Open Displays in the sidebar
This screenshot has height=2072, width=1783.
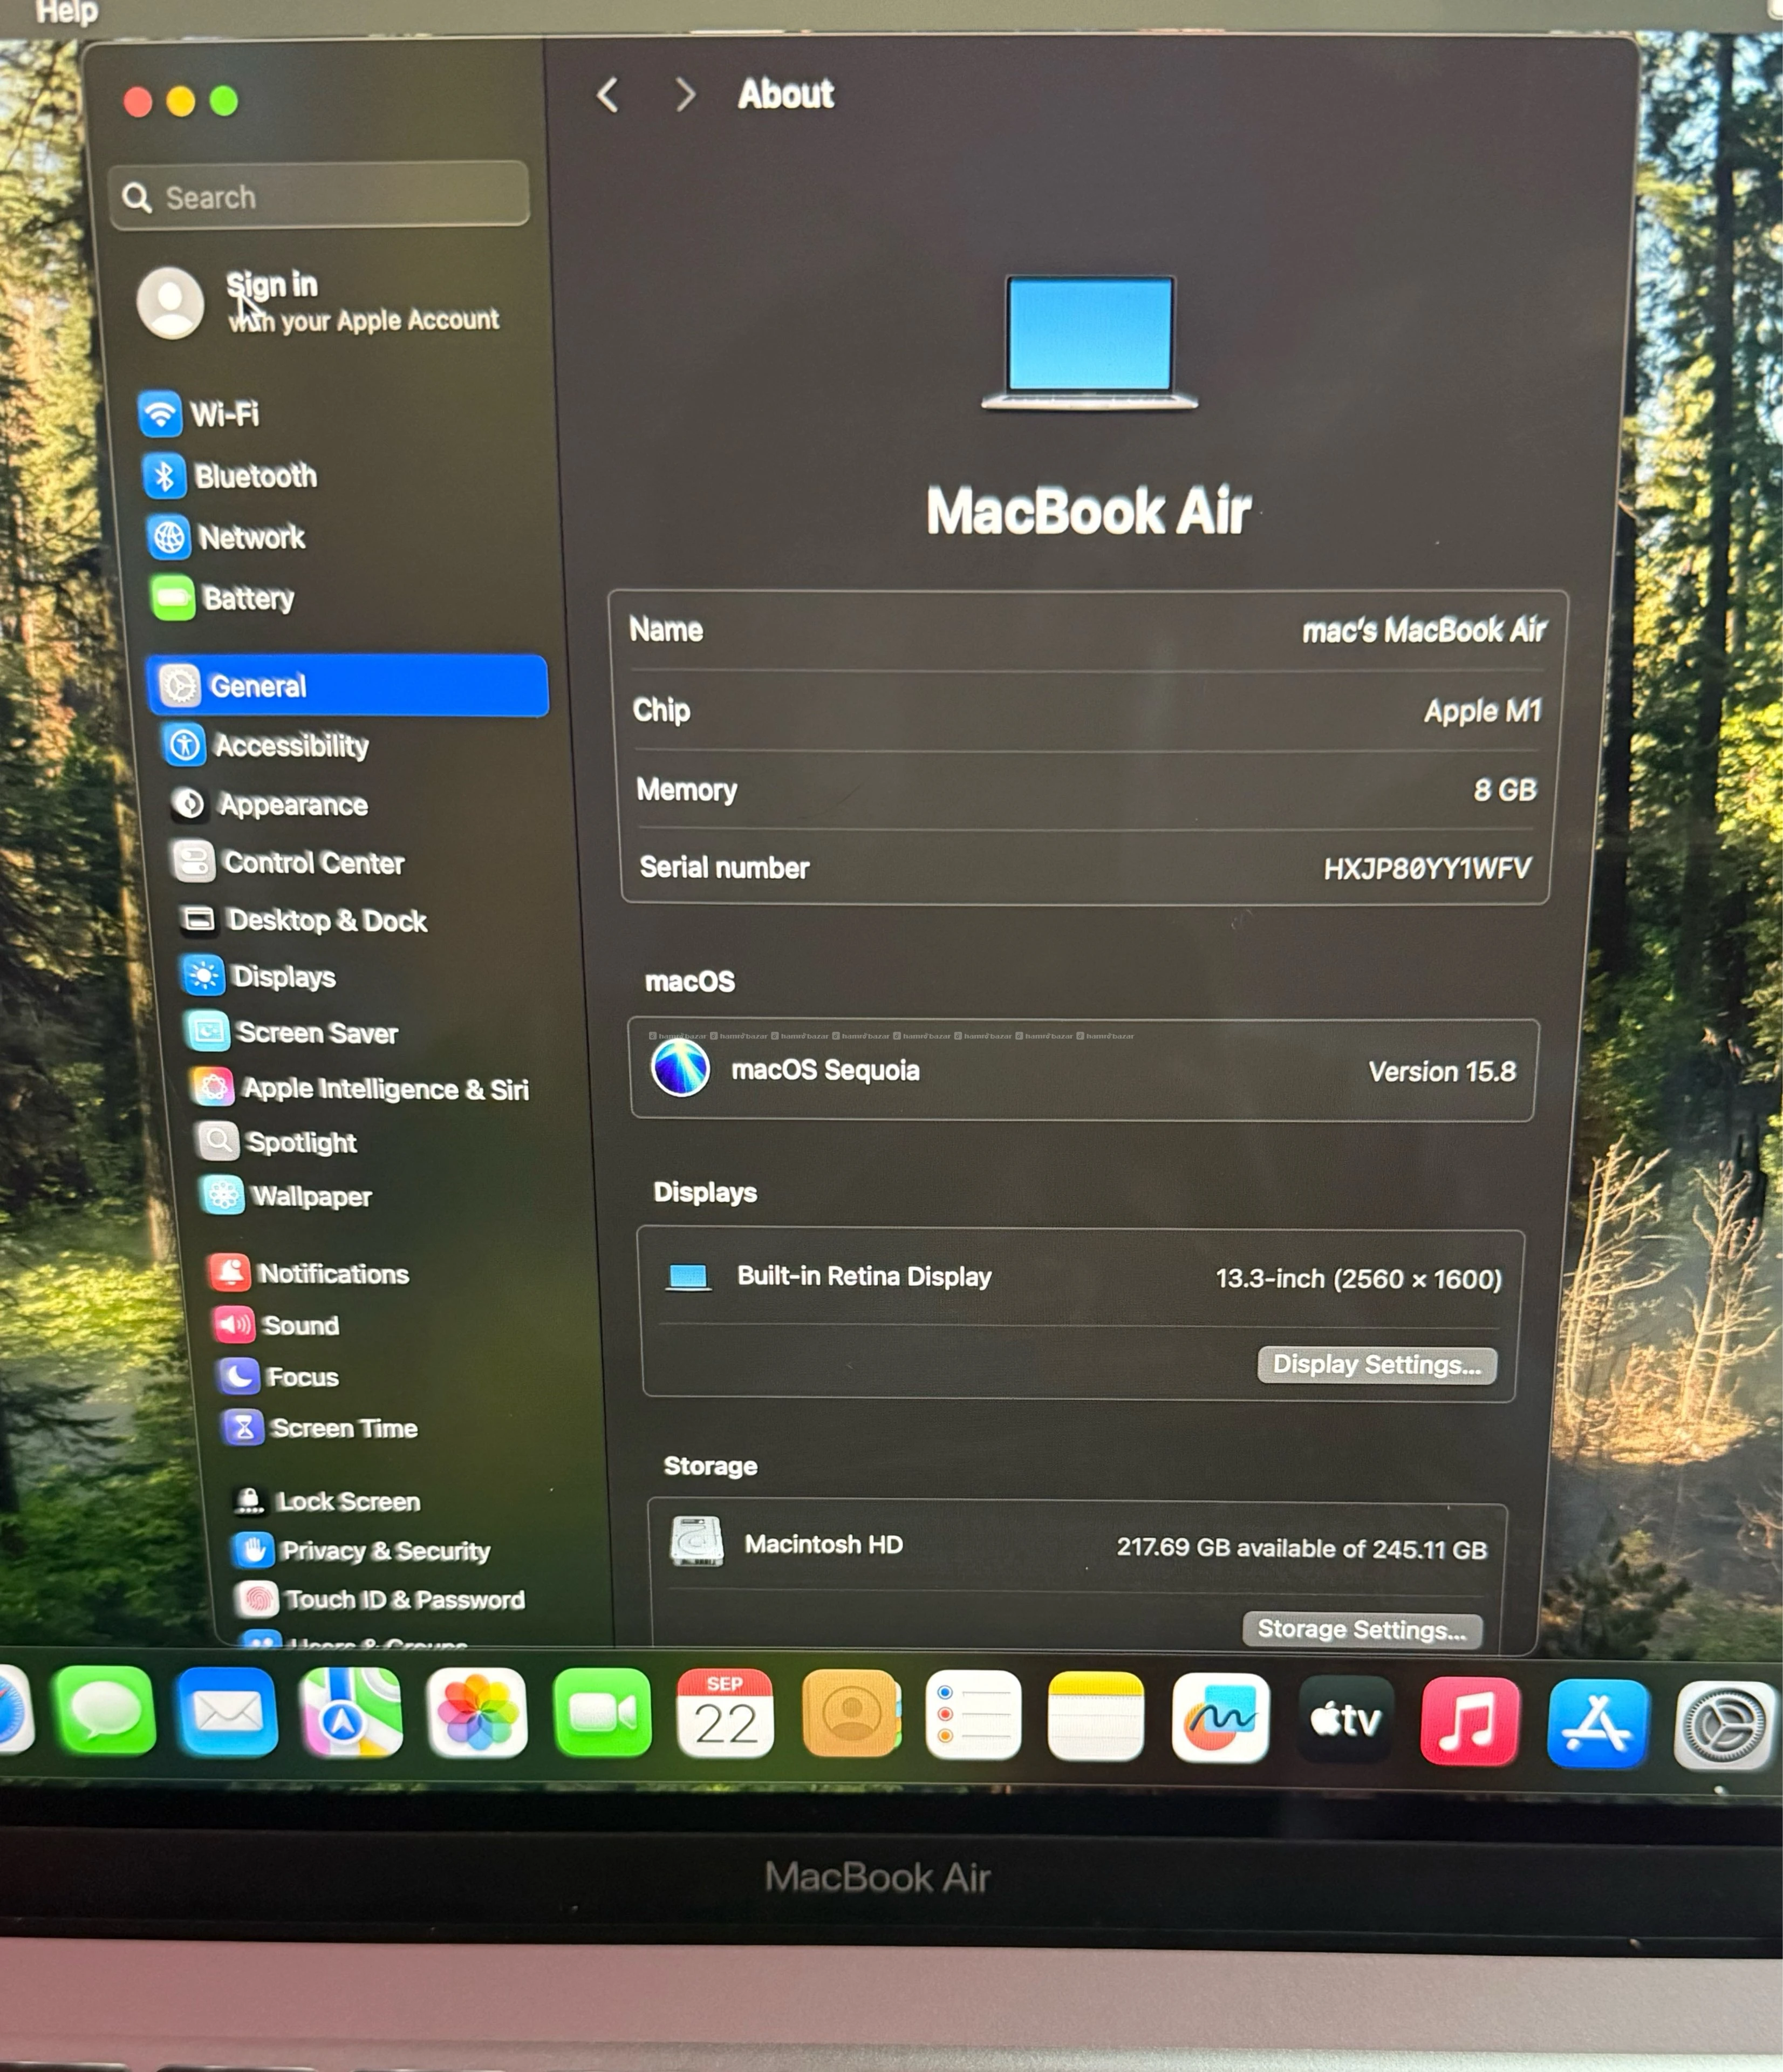coord(258,976)
